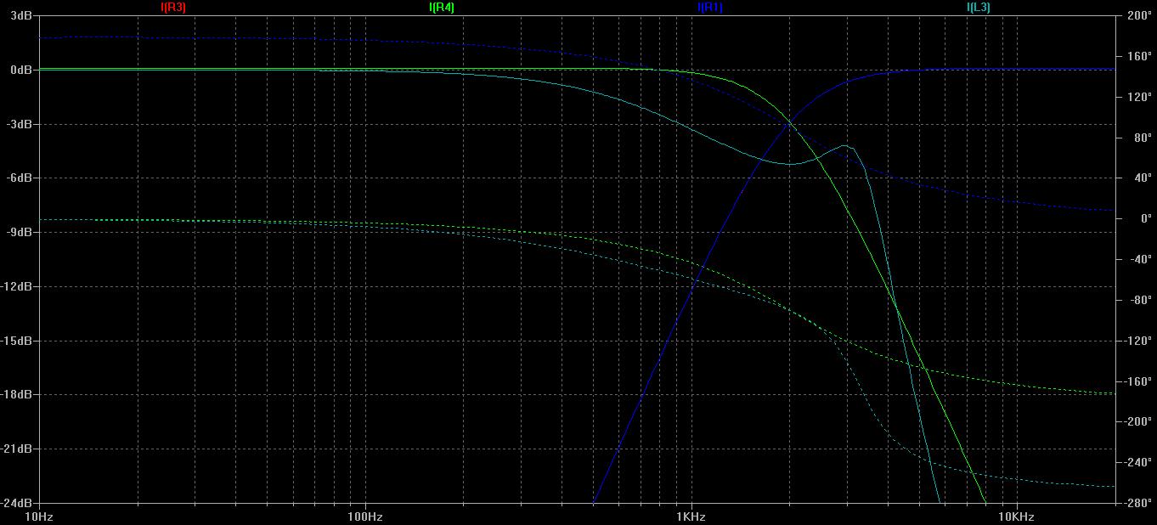Click the -24dB magnitude axis label
This screenshot has width=1157, height=525.
(17, 503)
